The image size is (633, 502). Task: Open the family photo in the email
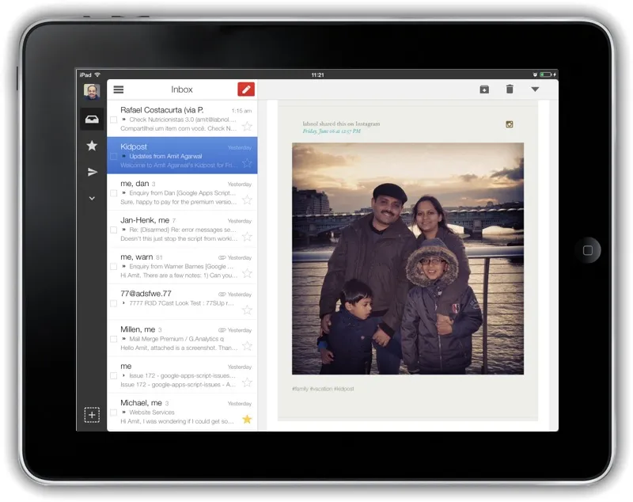coord(407,258)
